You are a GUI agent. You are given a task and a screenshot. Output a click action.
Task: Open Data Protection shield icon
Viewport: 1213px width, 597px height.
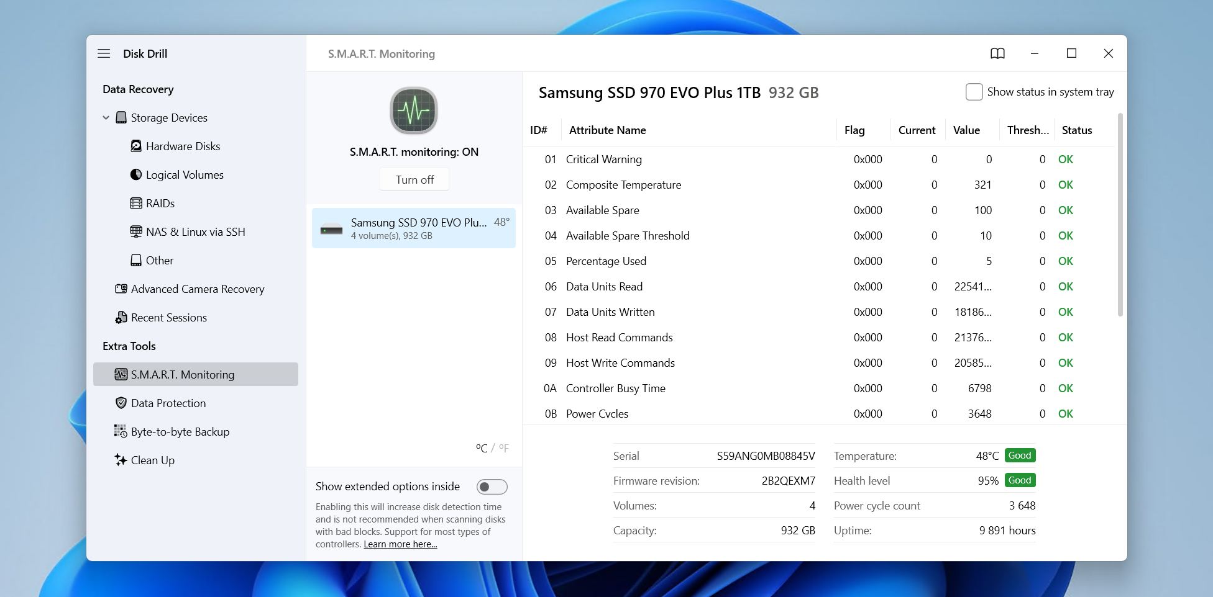pos(121,403)
